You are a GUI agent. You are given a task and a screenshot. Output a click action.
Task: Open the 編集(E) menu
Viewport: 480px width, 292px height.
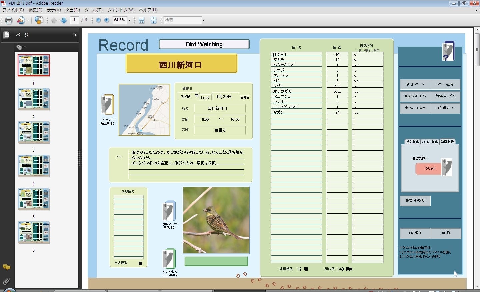click(x=35, y=10)
